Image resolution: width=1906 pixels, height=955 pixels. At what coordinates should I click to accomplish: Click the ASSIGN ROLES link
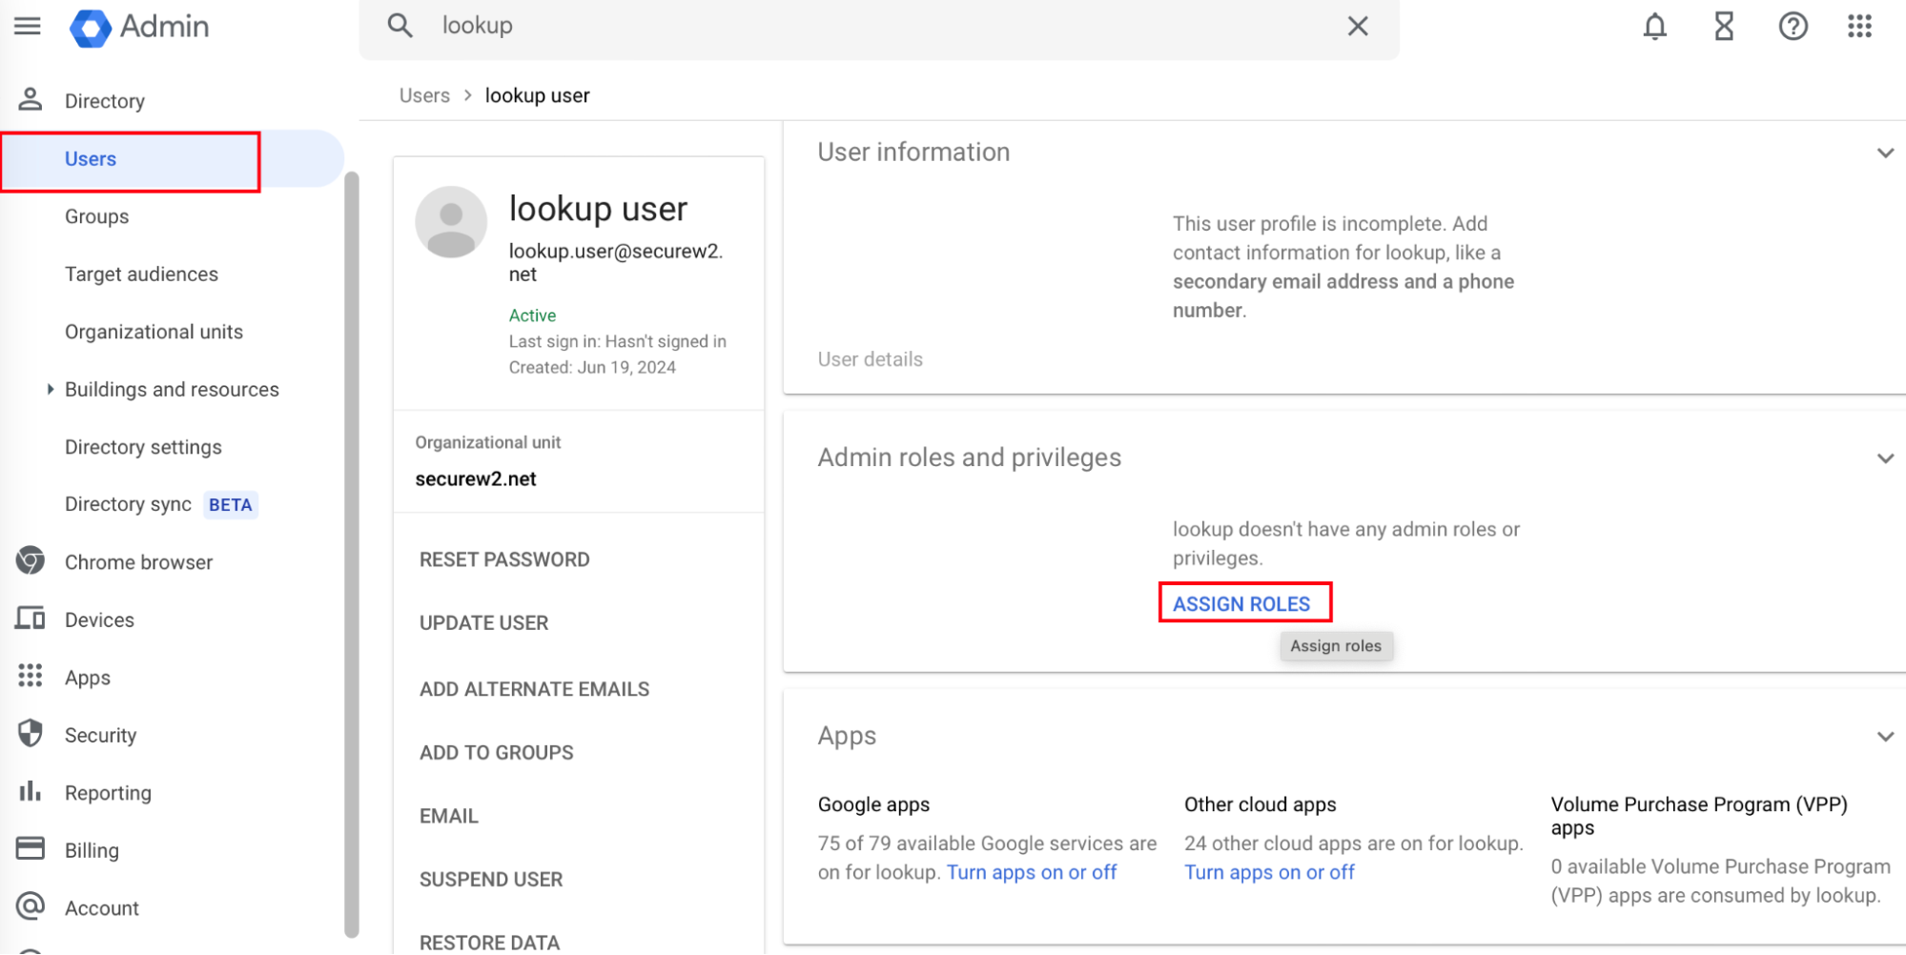(1240, 603)
